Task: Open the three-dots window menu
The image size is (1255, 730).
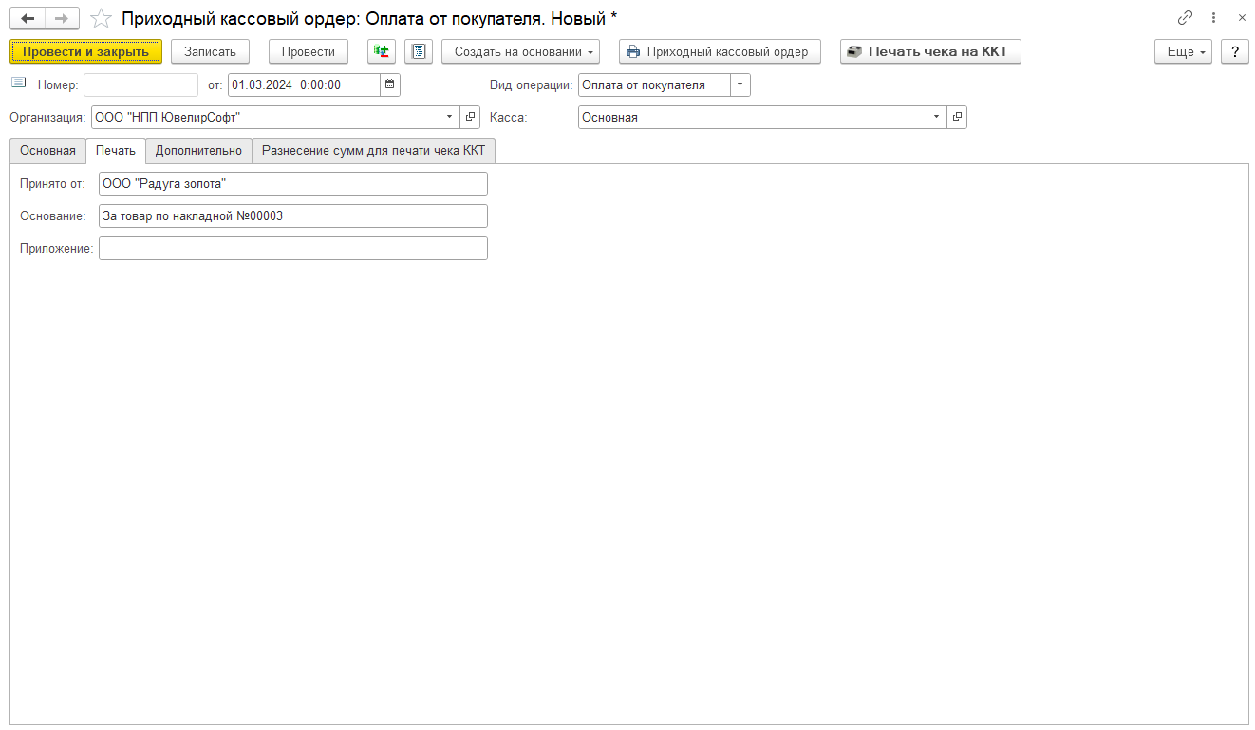Action: click(x=1213, y=18)
